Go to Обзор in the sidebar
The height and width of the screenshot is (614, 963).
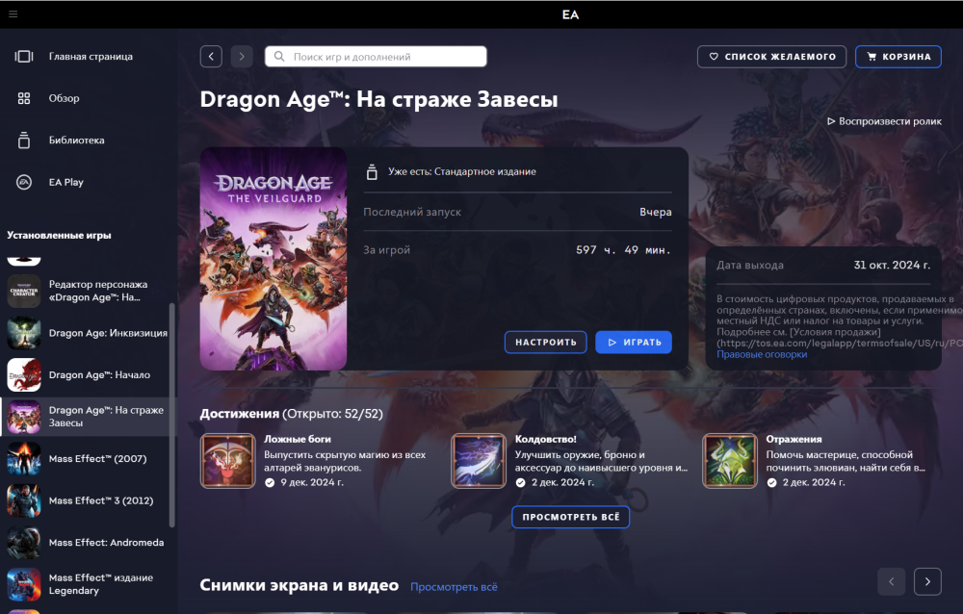pyautogui.click(x=64, y=98)
